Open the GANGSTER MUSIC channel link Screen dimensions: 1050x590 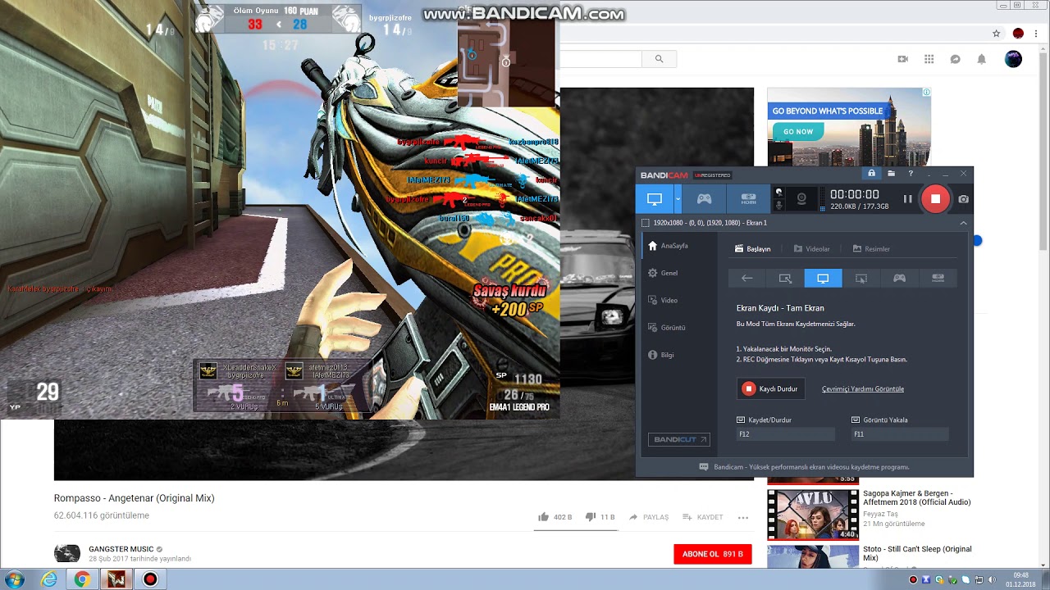121,549
